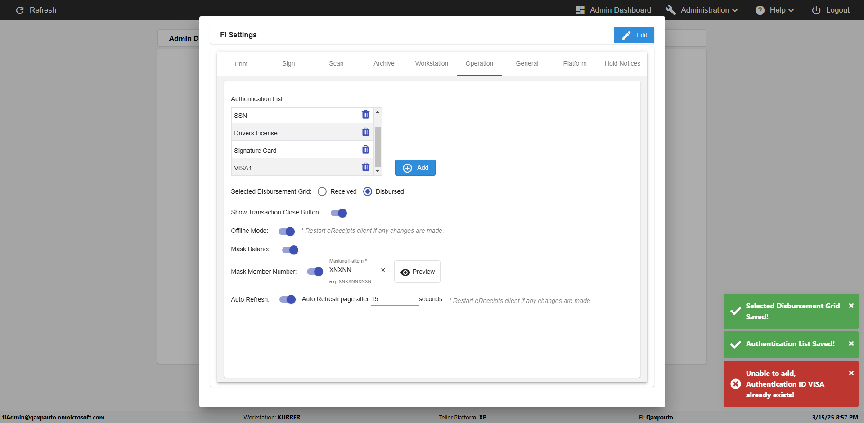Image resolution: width=864 pixels, height=423 pixels.
Task: Open Admin Dashboard from the top bar
Action: [613, 10]
